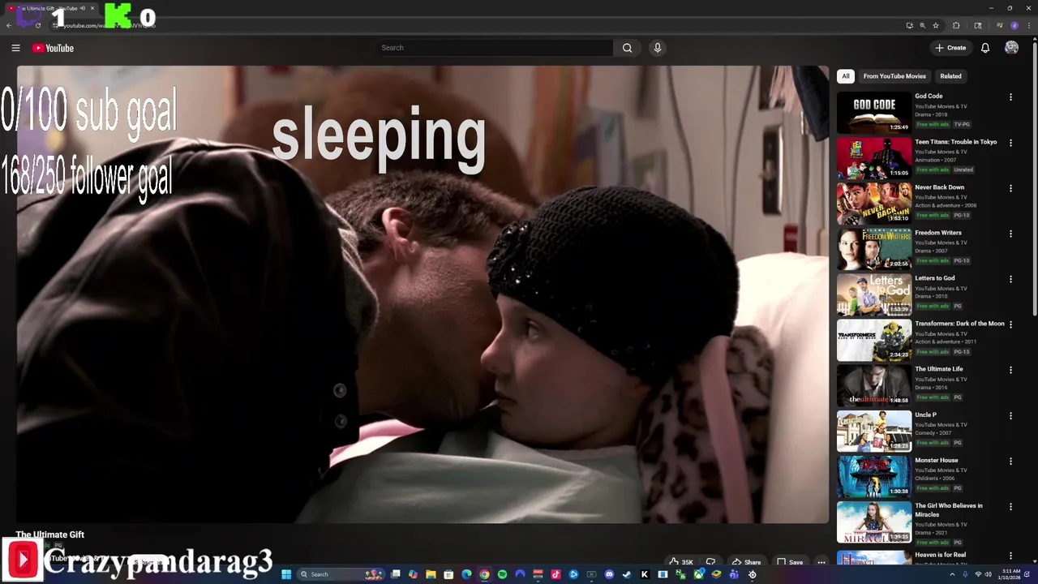Open Monster House title link
The height and width of the screenshot is (584, 1038).
937,460
